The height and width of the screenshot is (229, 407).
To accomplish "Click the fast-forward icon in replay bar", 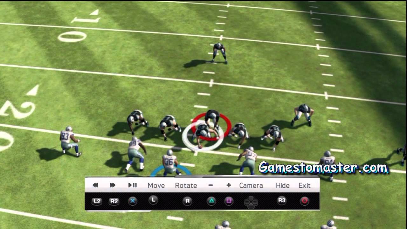I will coord(113,185).
